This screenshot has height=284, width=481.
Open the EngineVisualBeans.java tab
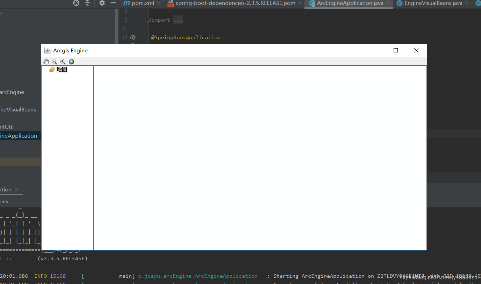433,3
